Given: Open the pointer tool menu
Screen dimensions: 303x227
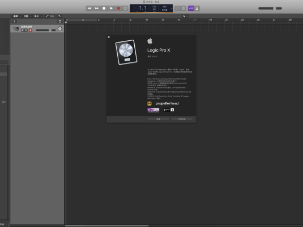Looking at the screenshot, I should [x=185, y=16].
